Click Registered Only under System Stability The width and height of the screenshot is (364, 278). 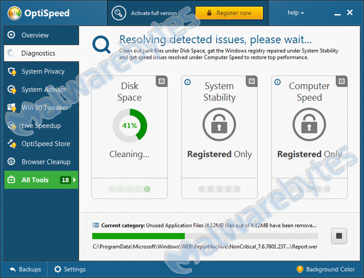pyautogui.click(x=219, y=154)
